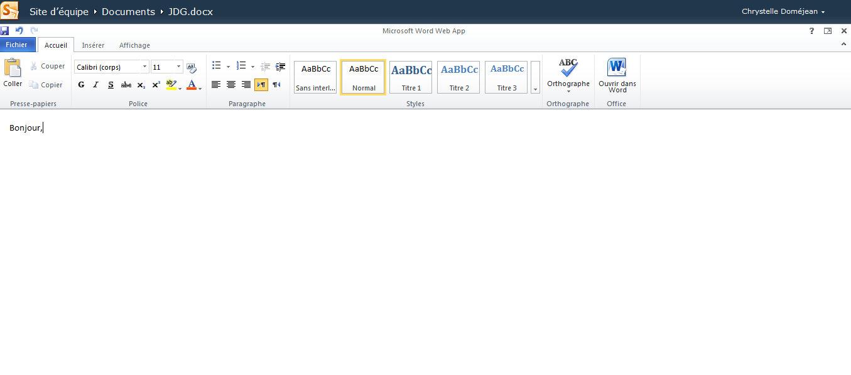Toggle strikethrough formatting
This screenshot has height=375, width=851.
tap(126, 85)
